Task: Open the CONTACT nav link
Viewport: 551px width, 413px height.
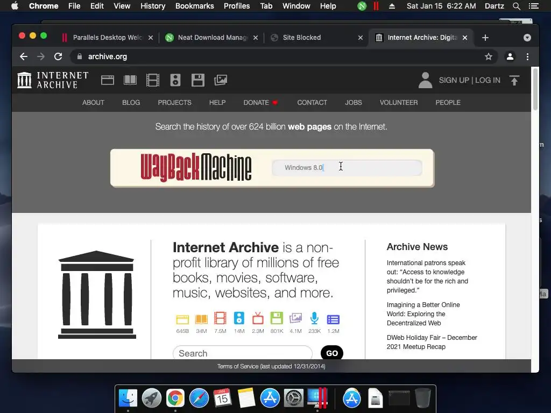Action: coord(312,103)
